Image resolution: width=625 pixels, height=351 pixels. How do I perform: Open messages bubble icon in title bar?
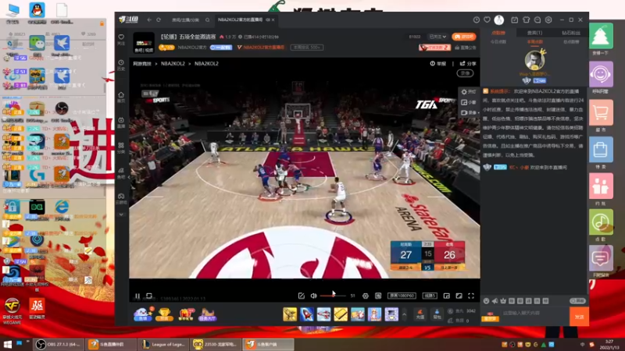(537, 19)
